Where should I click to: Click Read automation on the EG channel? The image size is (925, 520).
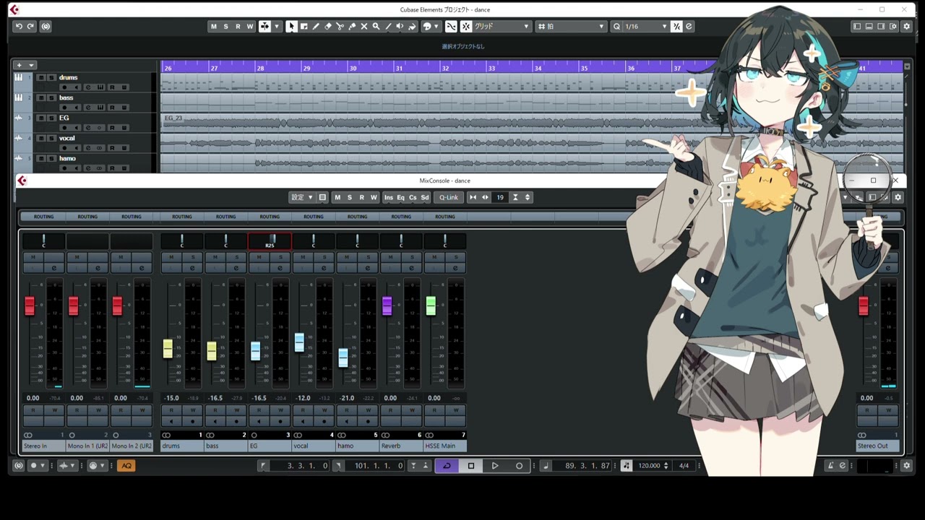click(x=259, y=410)
